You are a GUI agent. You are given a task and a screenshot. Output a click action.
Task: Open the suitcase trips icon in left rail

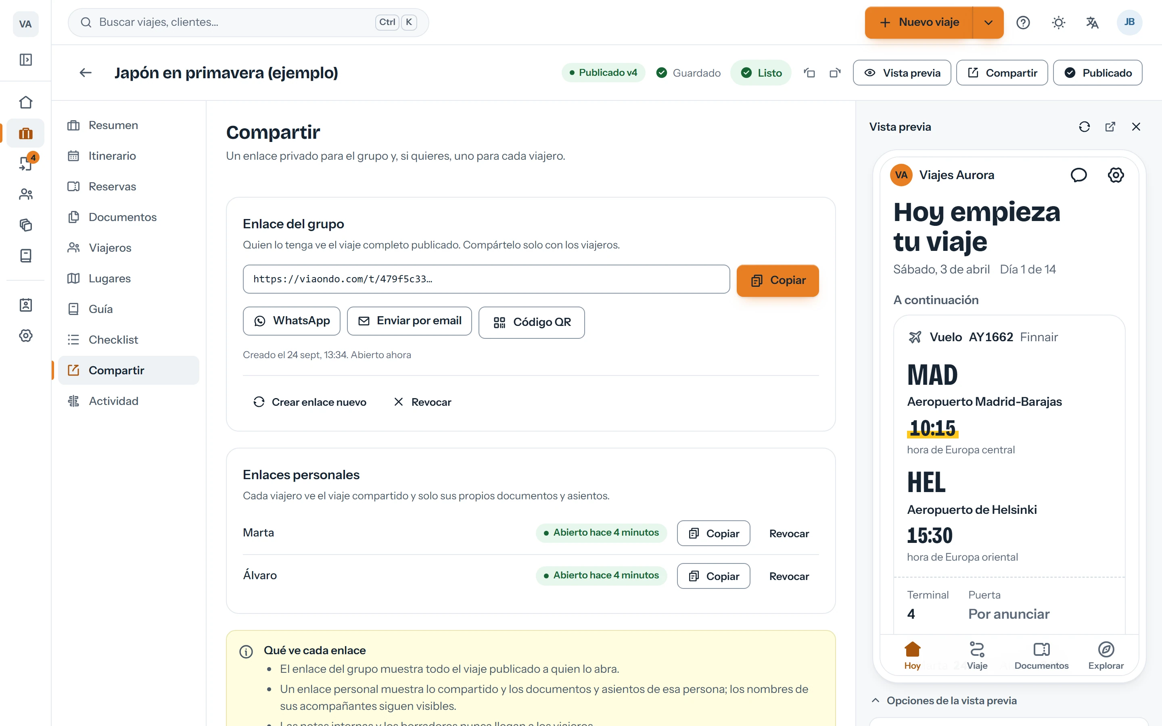point(25,133)
